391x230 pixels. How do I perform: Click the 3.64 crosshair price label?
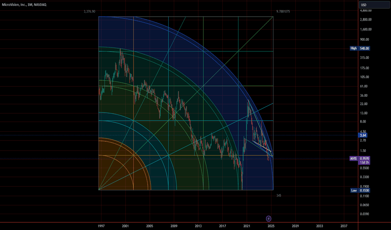[363, 135]
